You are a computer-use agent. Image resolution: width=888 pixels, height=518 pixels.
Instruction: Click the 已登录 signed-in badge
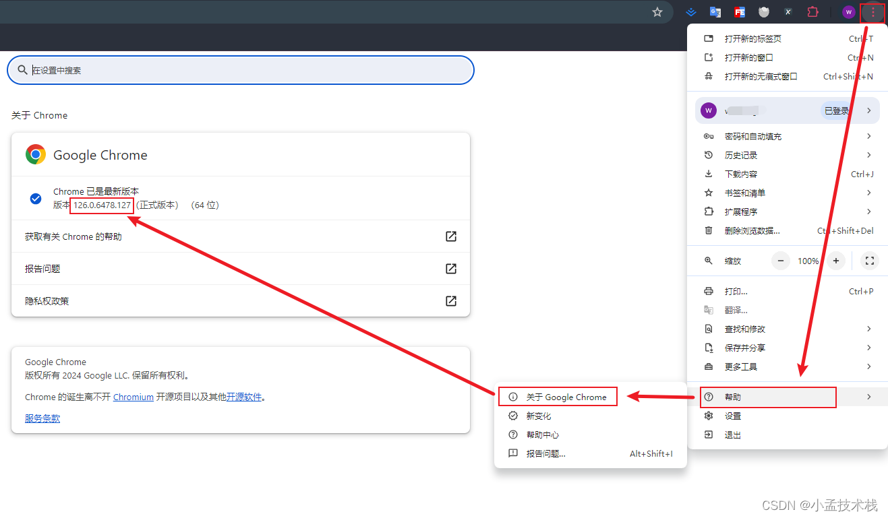pyautogui.click(x=837, y=110)
